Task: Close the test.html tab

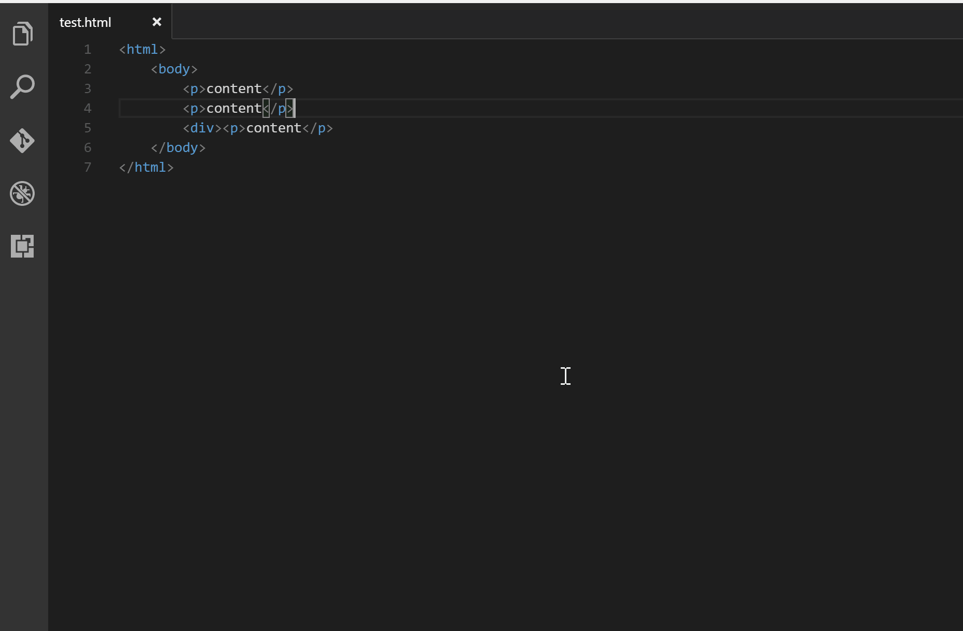Action: click(x=157, y=22)
